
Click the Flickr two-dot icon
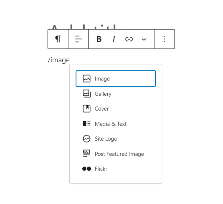[86, 169]
